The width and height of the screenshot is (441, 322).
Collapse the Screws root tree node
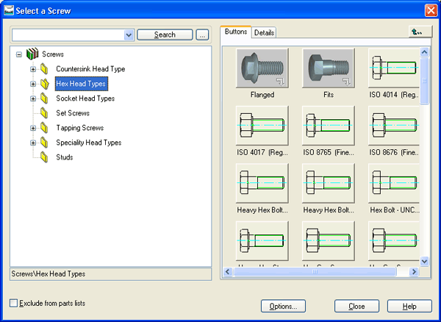(19, 54)
